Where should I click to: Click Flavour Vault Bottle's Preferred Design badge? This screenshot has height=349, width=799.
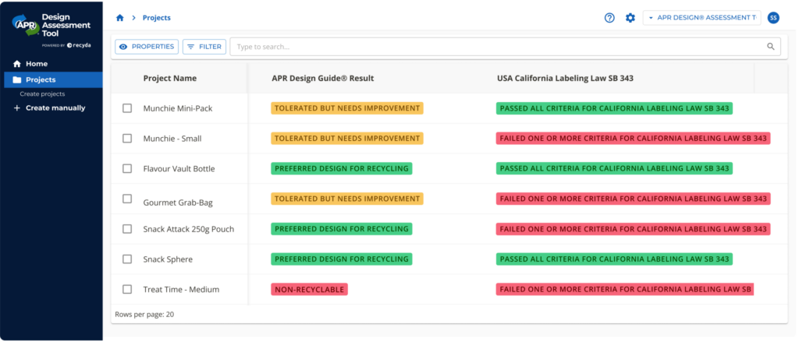342,168
